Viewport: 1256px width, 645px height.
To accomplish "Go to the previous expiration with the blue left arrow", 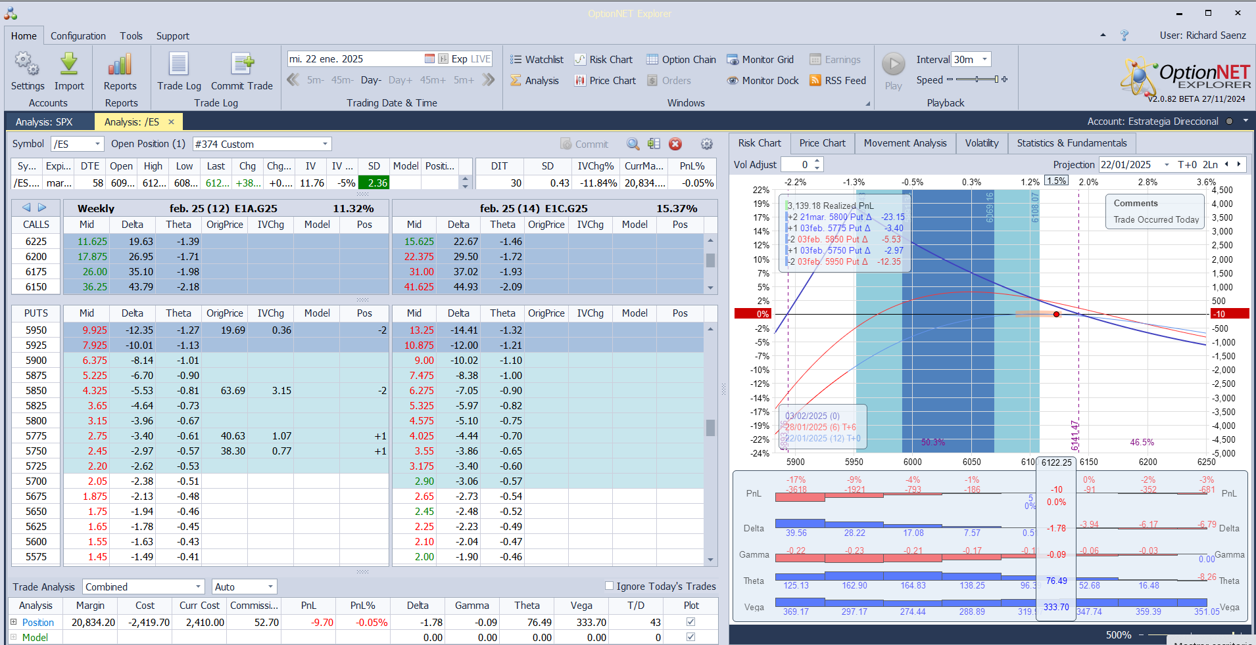I will [26, 208].
